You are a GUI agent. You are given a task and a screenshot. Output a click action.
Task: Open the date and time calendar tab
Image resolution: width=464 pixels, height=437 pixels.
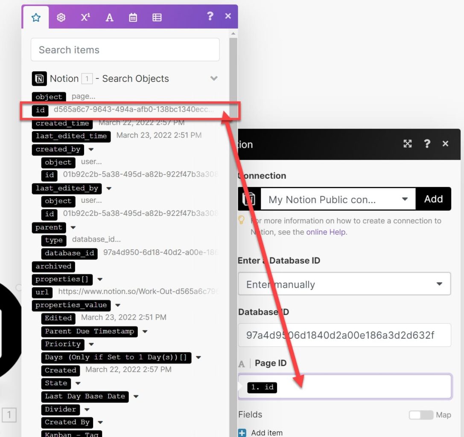[133, 17]
